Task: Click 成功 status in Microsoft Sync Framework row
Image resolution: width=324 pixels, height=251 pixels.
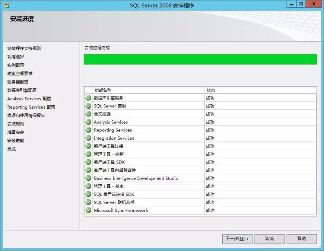Action: [210, 211]
